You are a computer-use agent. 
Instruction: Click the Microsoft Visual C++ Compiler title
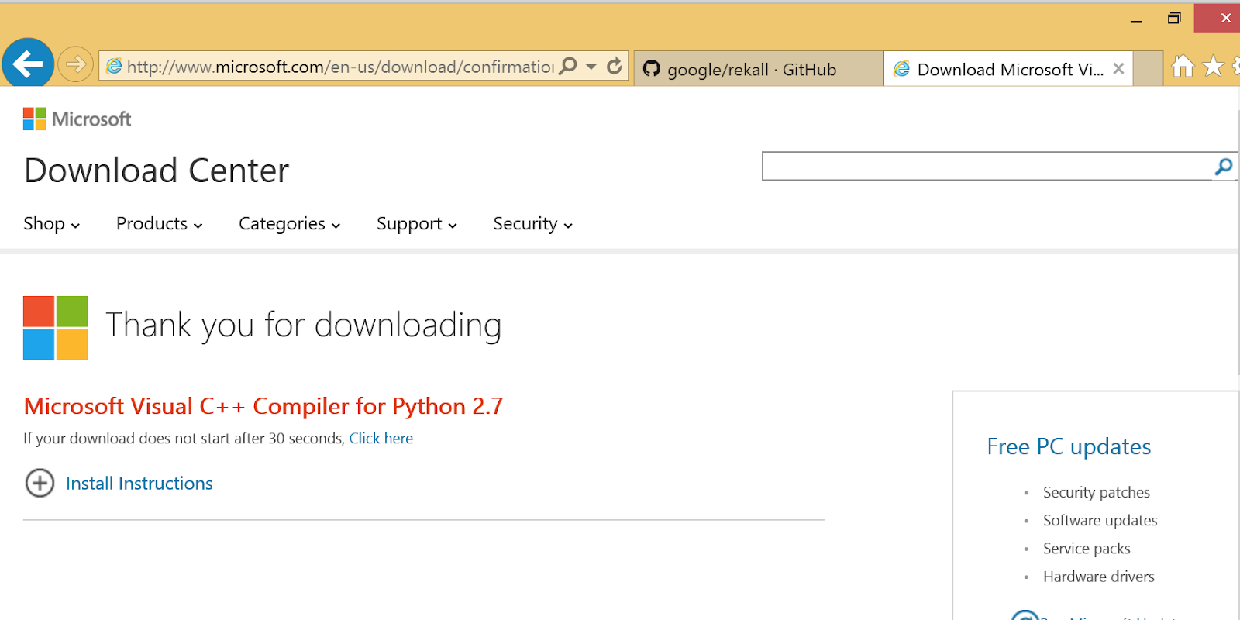[x=263, y=406]
